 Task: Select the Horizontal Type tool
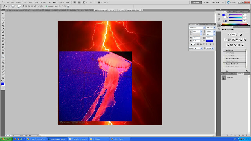(x=3, y=60)
